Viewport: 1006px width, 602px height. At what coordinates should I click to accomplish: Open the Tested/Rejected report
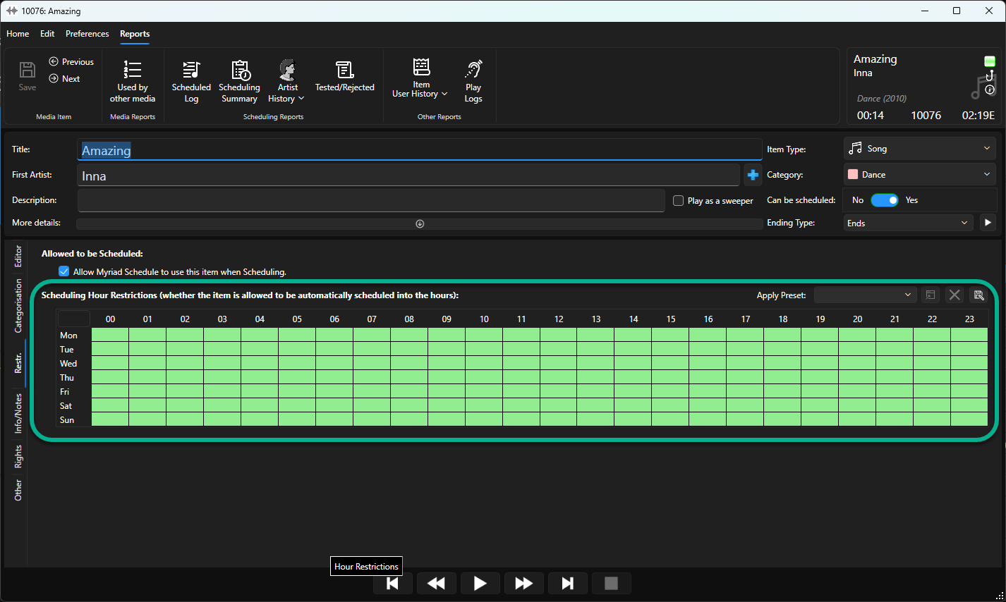(x=344, y=76)
